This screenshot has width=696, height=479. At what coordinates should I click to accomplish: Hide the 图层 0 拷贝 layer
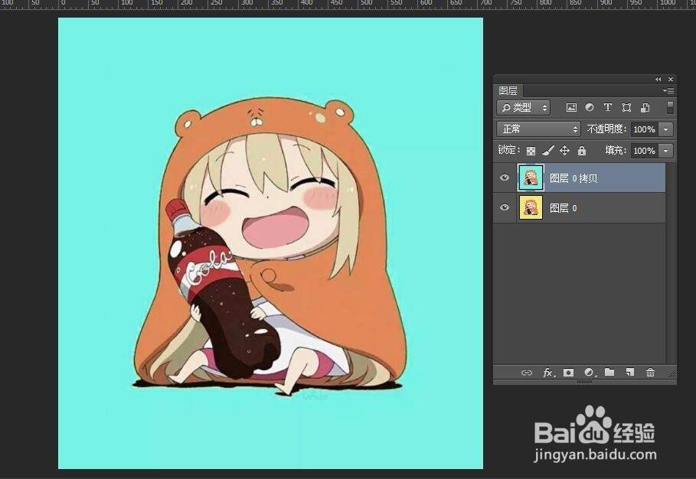[x=505, y=178]
